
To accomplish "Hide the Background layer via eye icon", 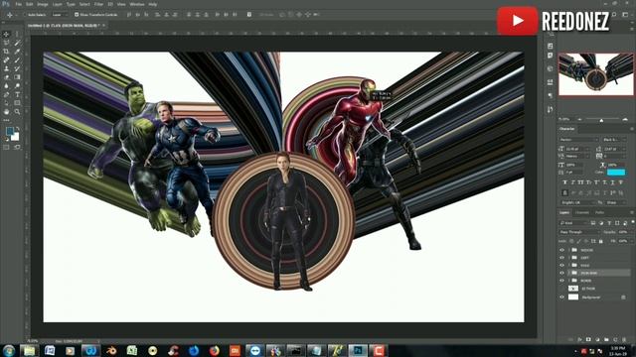I will 562,297.
